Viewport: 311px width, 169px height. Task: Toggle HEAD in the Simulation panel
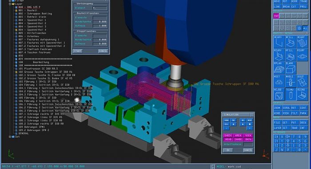pos(228,139)
